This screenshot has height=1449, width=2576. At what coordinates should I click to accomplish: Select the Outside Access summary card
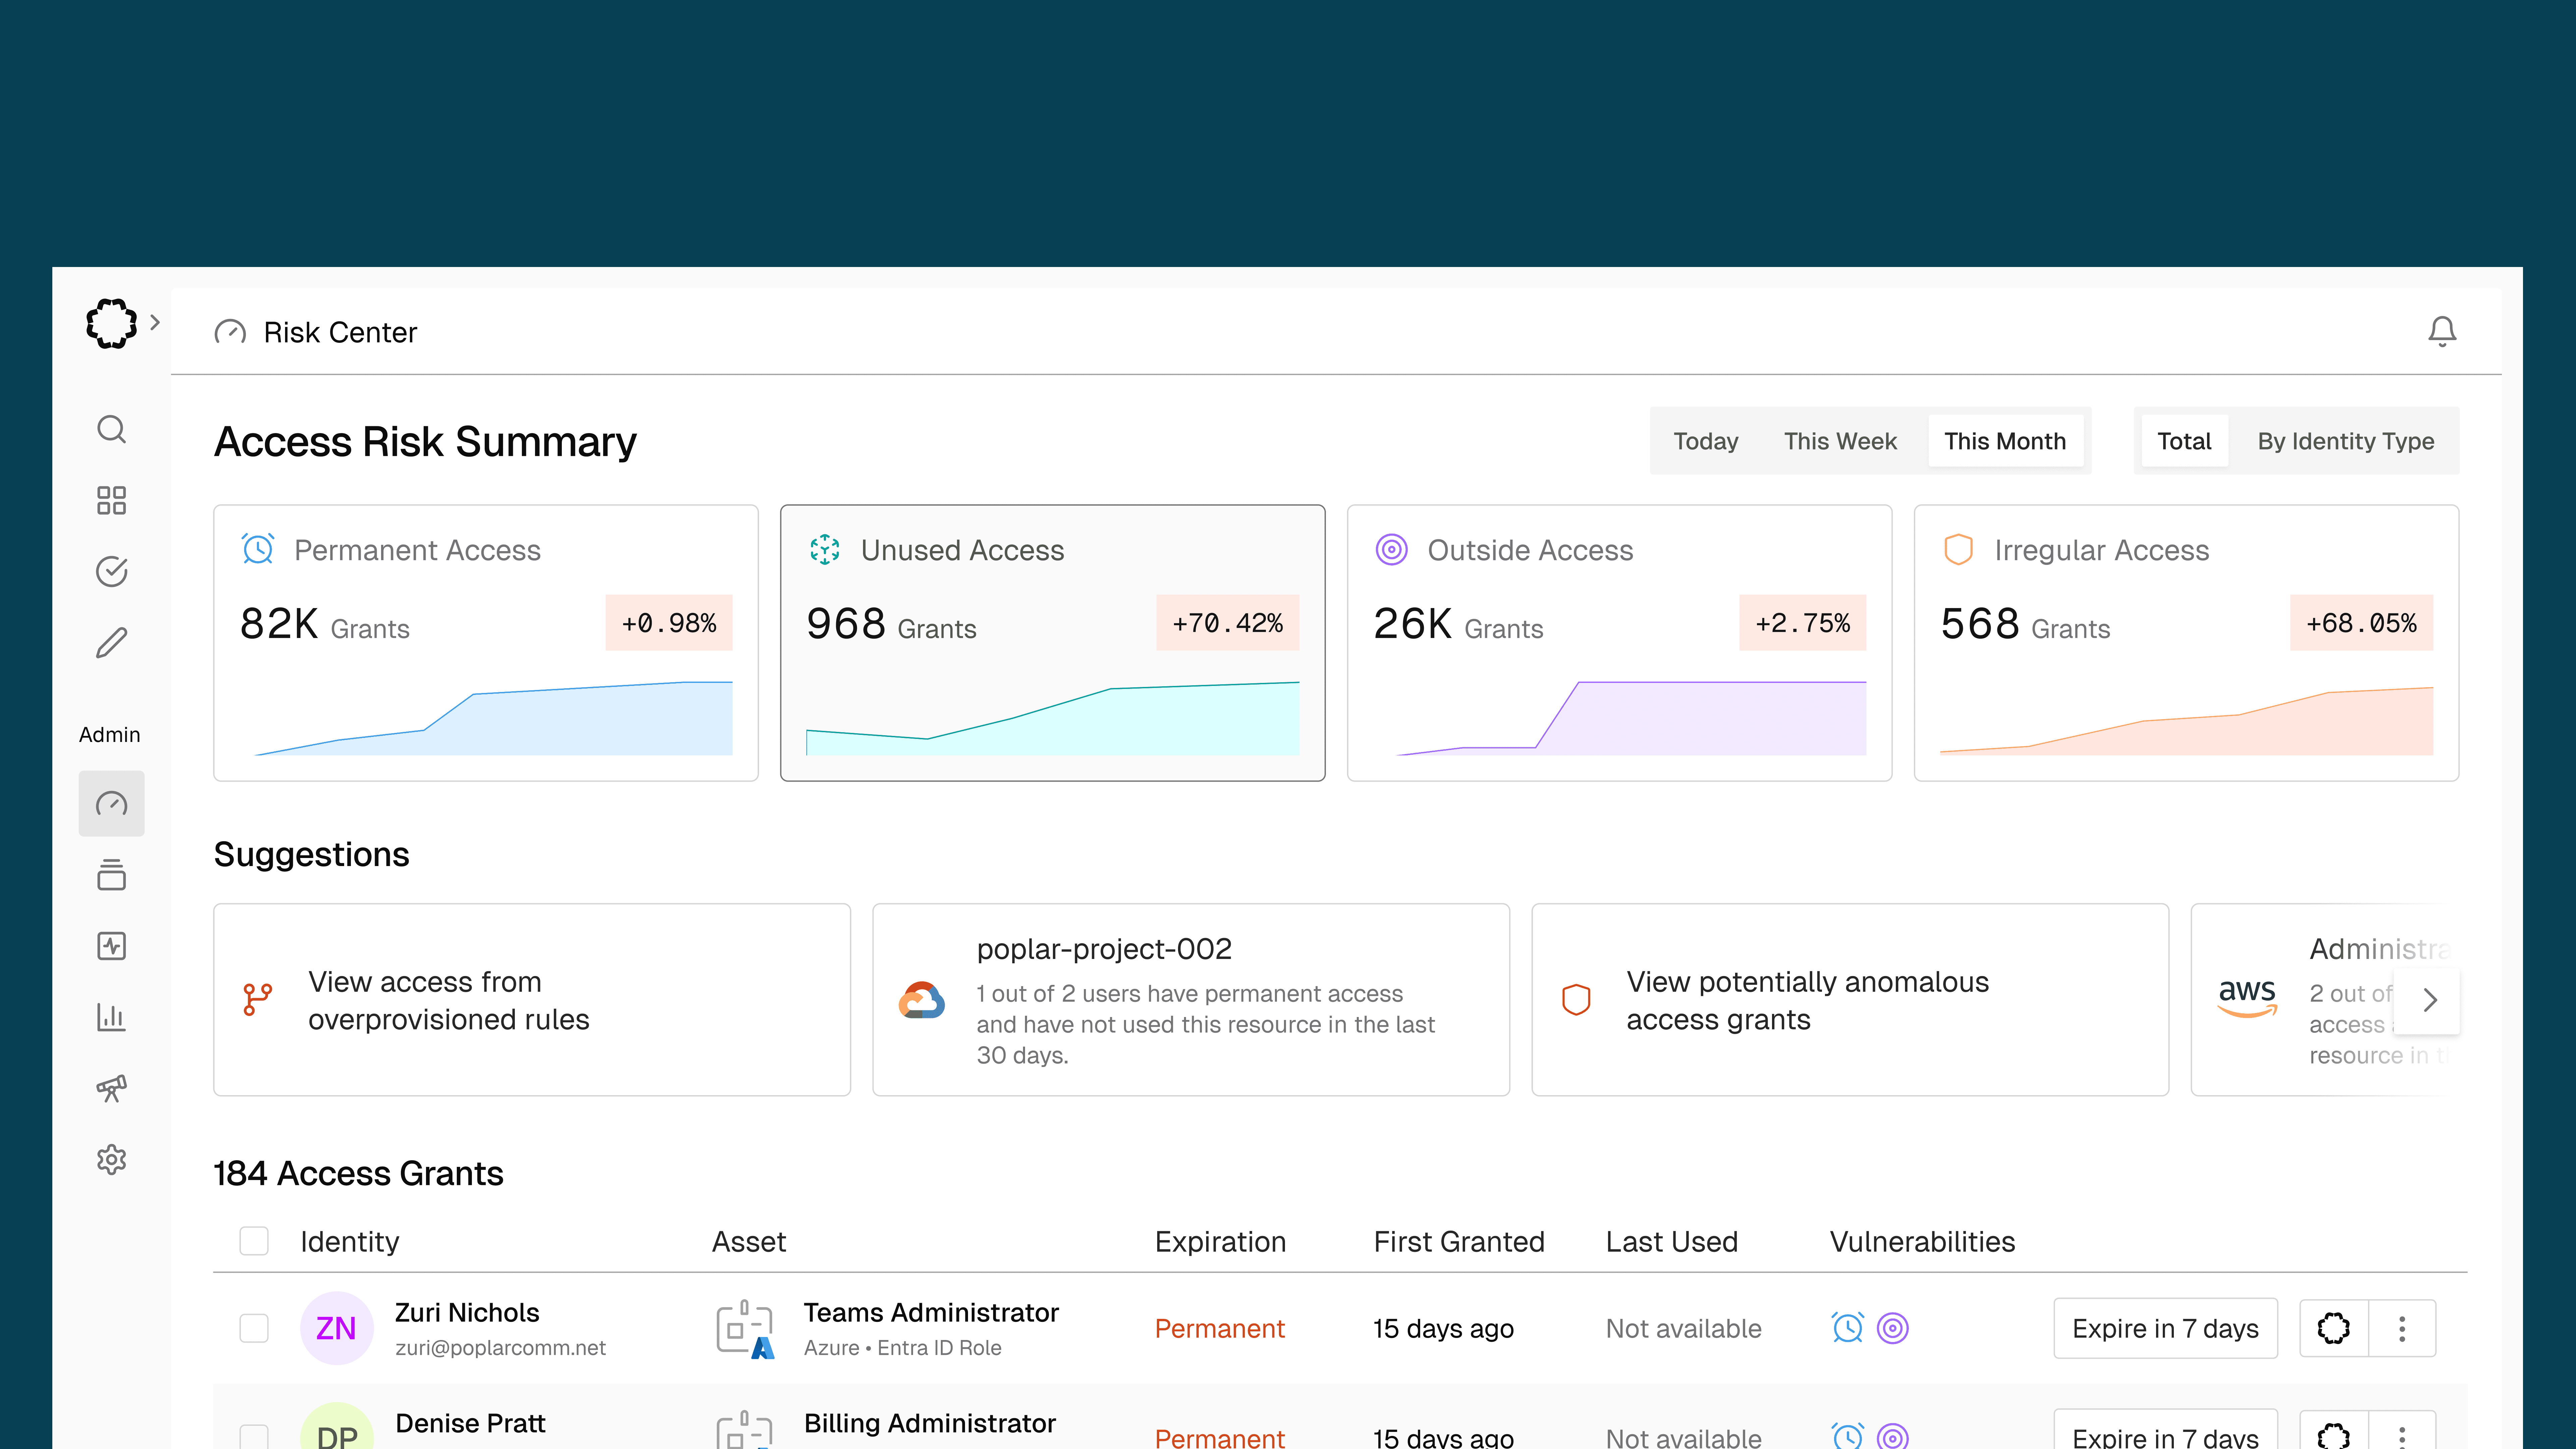click(1620, 643)
